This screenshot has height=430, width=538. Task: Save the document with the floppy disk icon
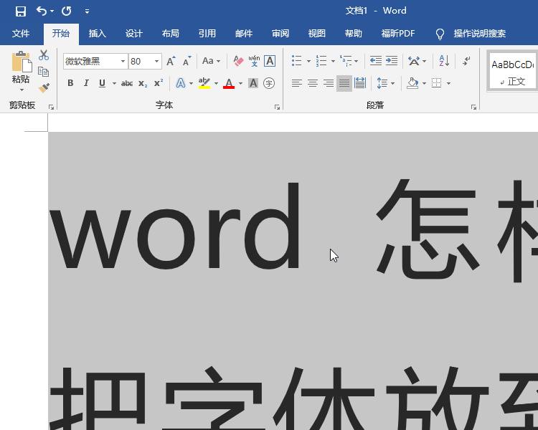pyautogui.click(x=21, y=11)
